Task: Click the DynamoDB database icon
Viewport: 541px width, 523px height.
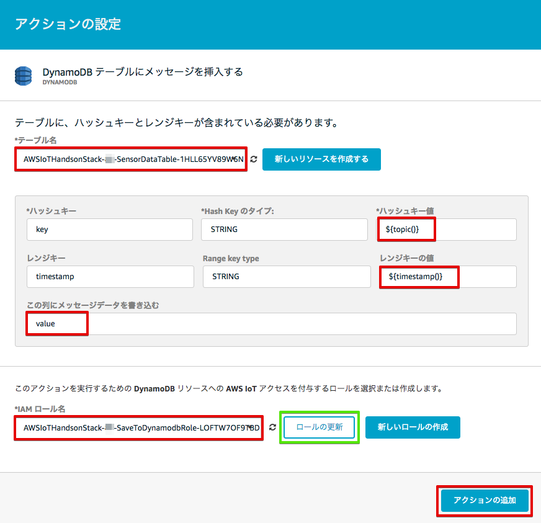Action: coord(24,76)
